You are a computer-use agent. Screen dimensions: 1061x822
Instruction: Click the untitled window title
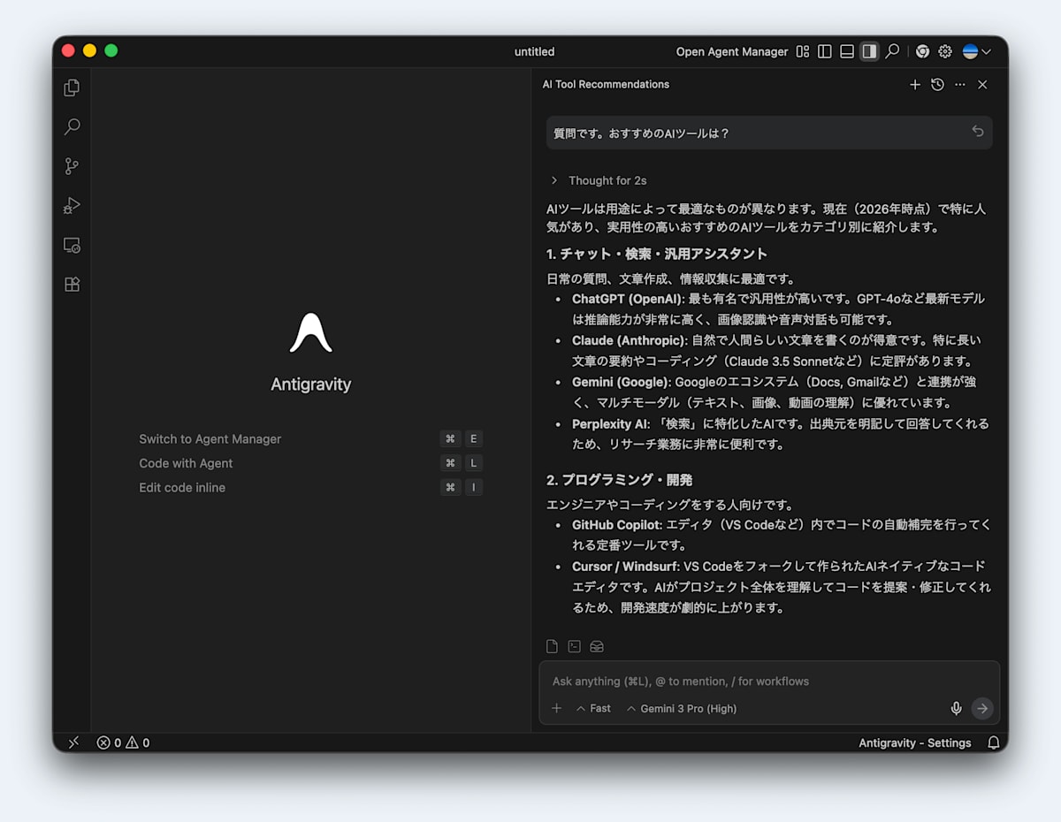535,51
